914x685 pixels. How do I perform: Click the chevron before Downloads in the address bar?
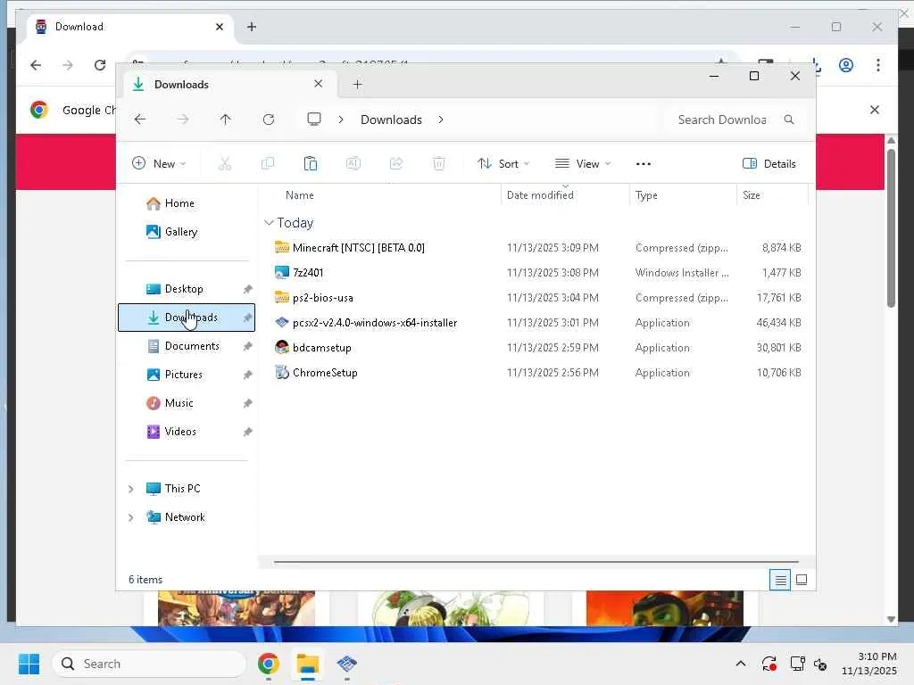pos(341,120)
